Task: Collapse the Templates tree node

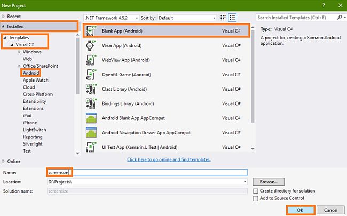Action: click(5, 38)
